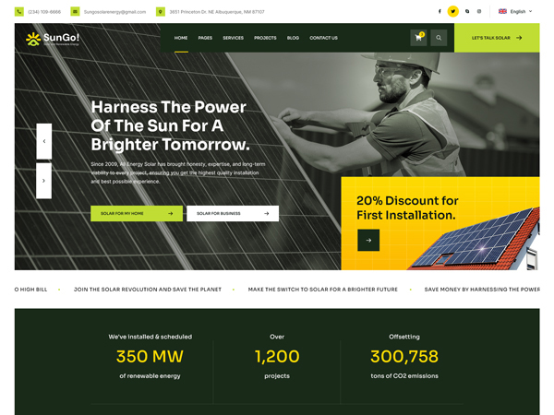Image resolution: width=554 pixels, height=415 pixels.
Task: Click the SunGo! logo
Action: pyautogui.click(x=53, y=39)
